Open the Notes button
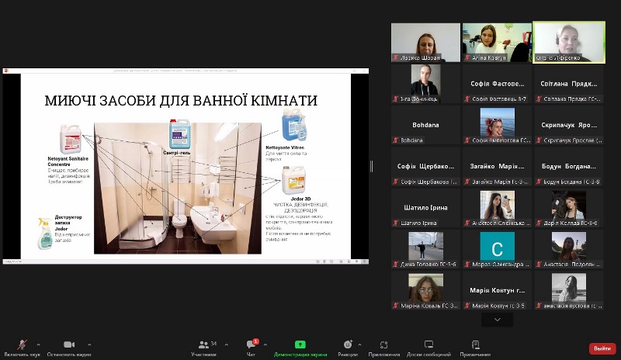Viewport: 621px width, 360px height. (x=475, y=348)
